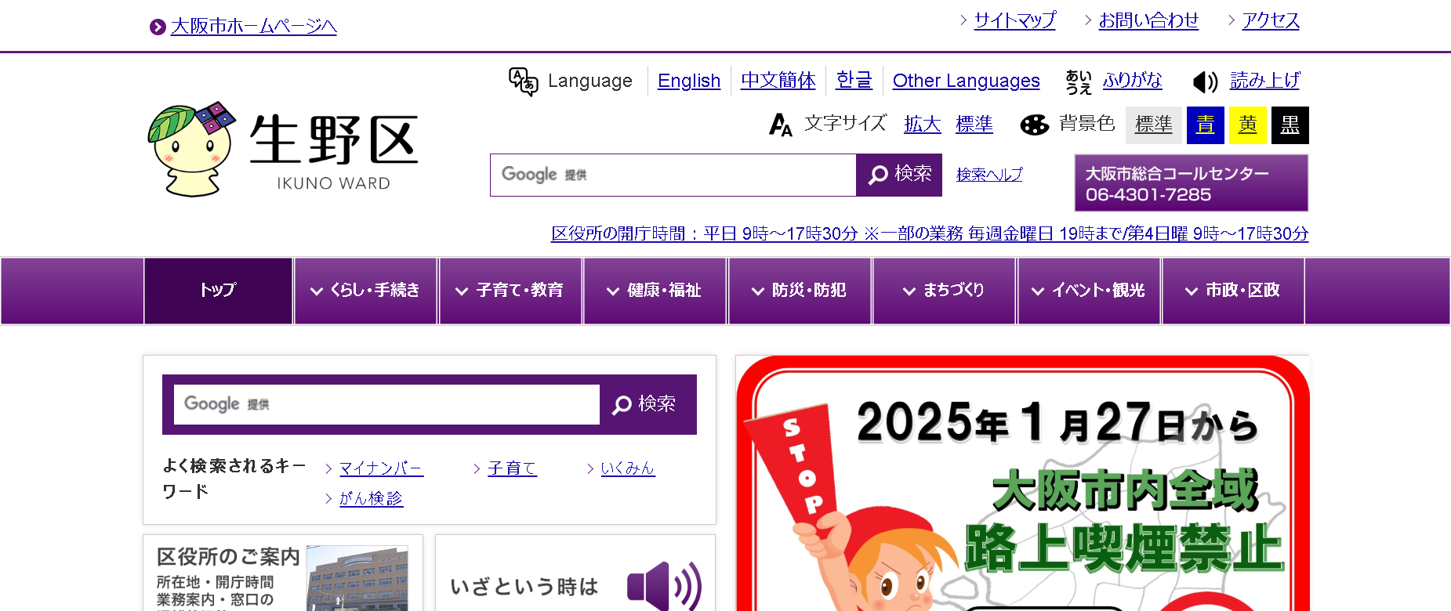Click the header Google search field
The height and width of the screenshot is (611, 1451).
click(673, 175)
